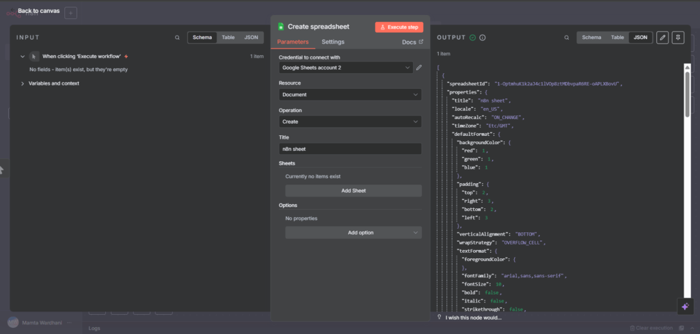Screen dimensions: 700x334
Task: Click the edit credential pencil icon
Action: pos(419,68)
